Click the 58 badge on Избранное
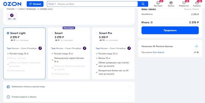This screenshot has width=205, height=103. coord(187,1)
